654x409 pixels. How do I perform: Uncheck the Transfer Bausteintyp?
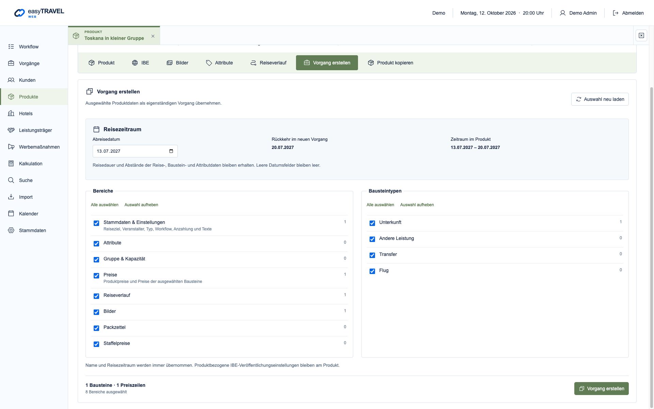(x=372, y=255)
